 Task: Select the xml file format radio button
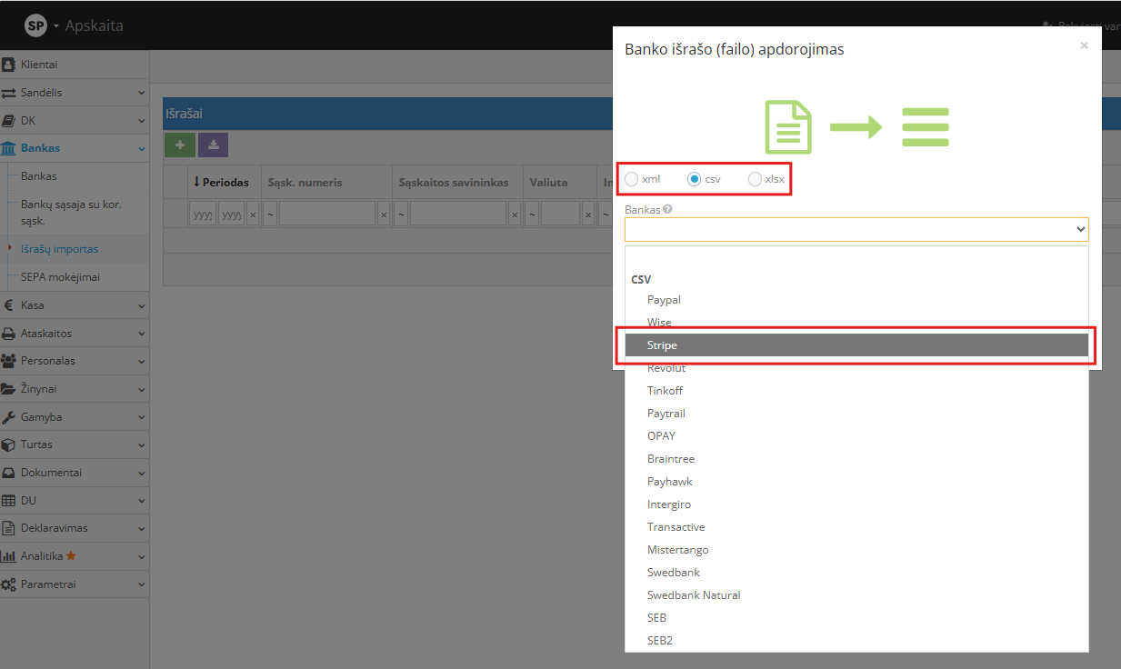coord(632,179)
